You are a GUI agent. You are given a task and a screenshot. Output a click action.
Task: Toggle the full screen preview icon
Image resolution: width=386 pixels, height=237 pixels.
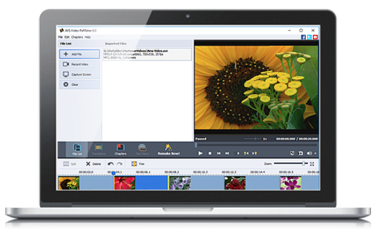click(292, 153)
